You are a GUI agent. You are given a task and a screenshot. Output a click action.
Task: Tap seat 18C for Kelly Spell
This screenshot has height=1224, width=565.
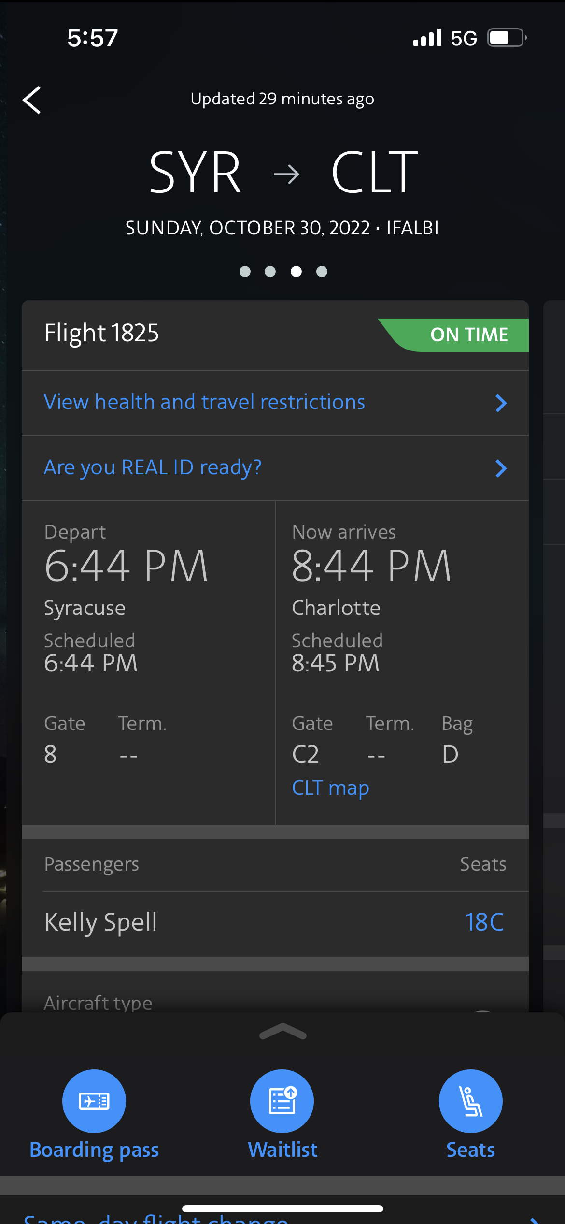[484, 922]
